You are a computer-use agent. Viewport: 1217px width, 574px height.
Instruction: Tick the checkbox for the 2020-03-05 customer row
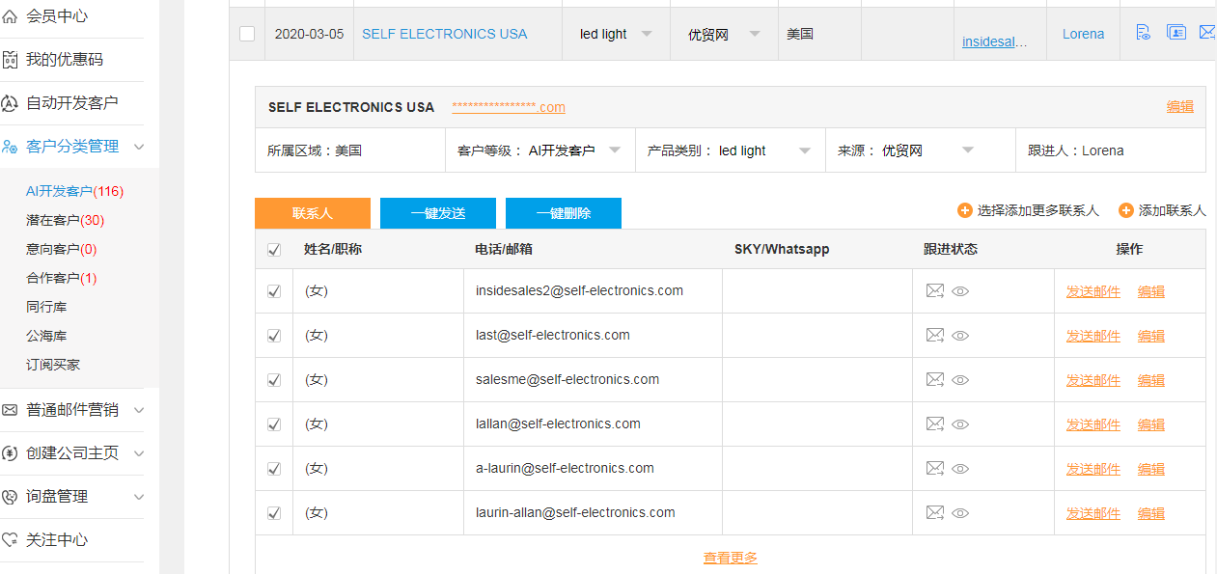(247, 34)
